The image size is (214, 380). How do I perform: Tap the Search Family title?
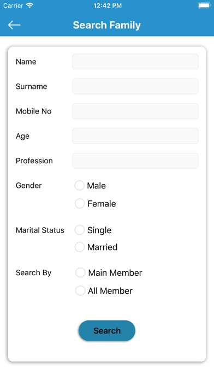[x=107, y=25]
